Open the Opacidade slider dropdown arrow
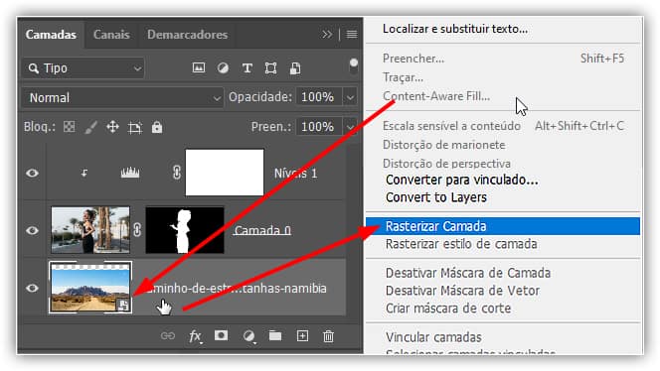The width and height of the screenshot is (660, 371). point(350,97)
